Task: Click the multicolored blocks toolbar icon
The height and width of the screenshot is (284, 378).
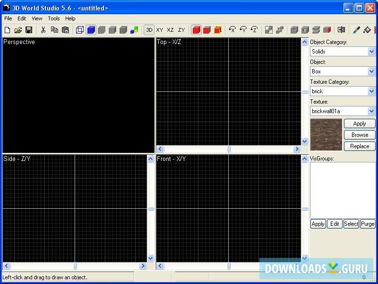Action: point(134,30)
